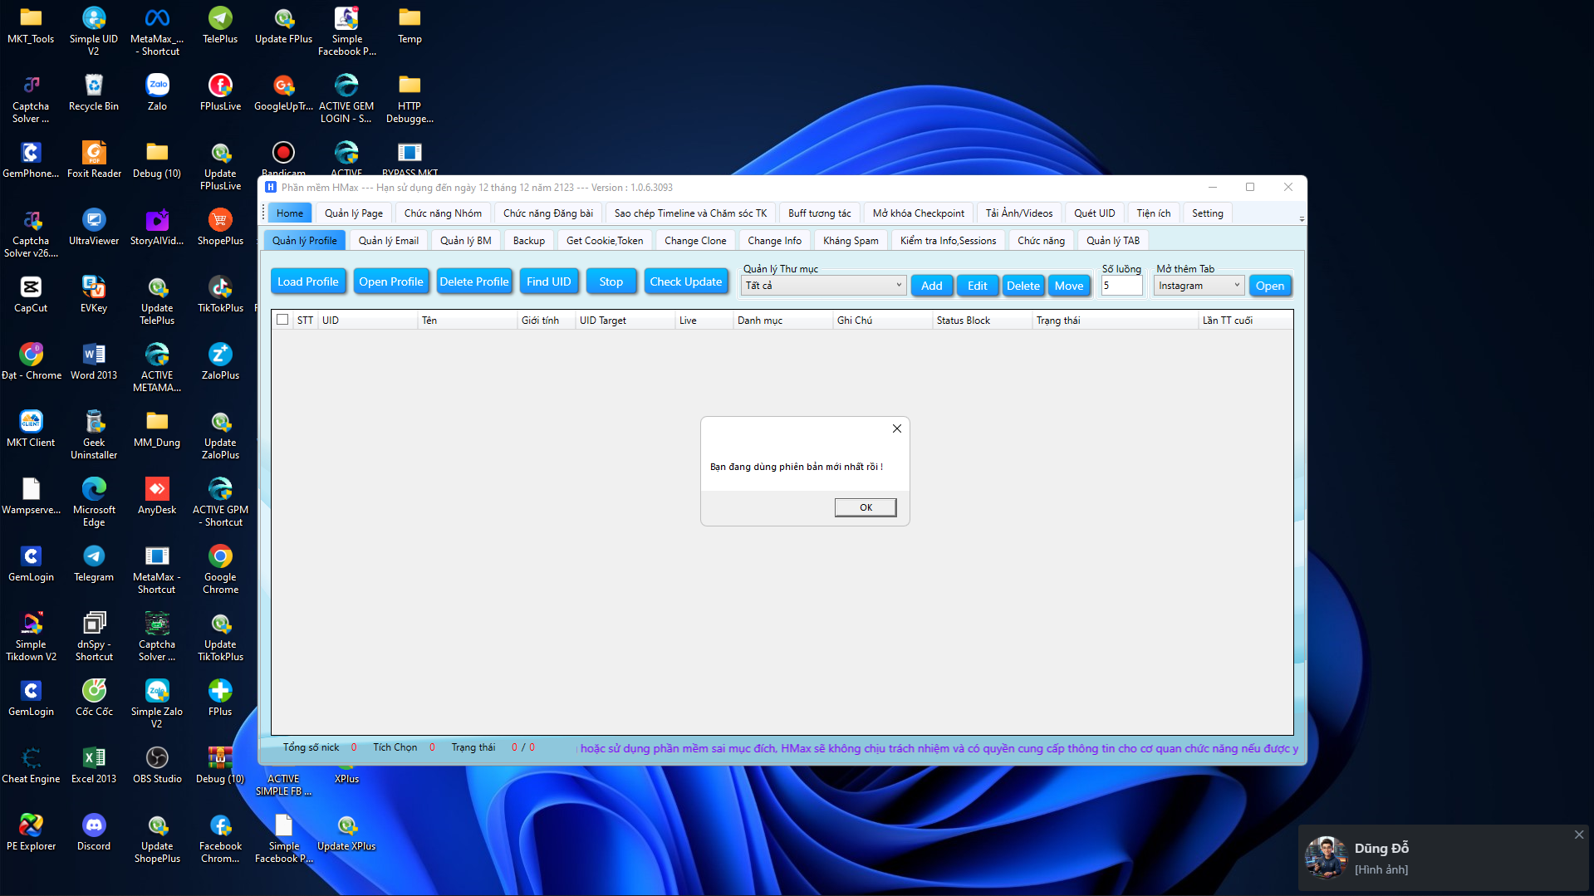Launch MKT Client desktop icon
The width and height of the screenshot is (1594, 896).
point(31,428)
